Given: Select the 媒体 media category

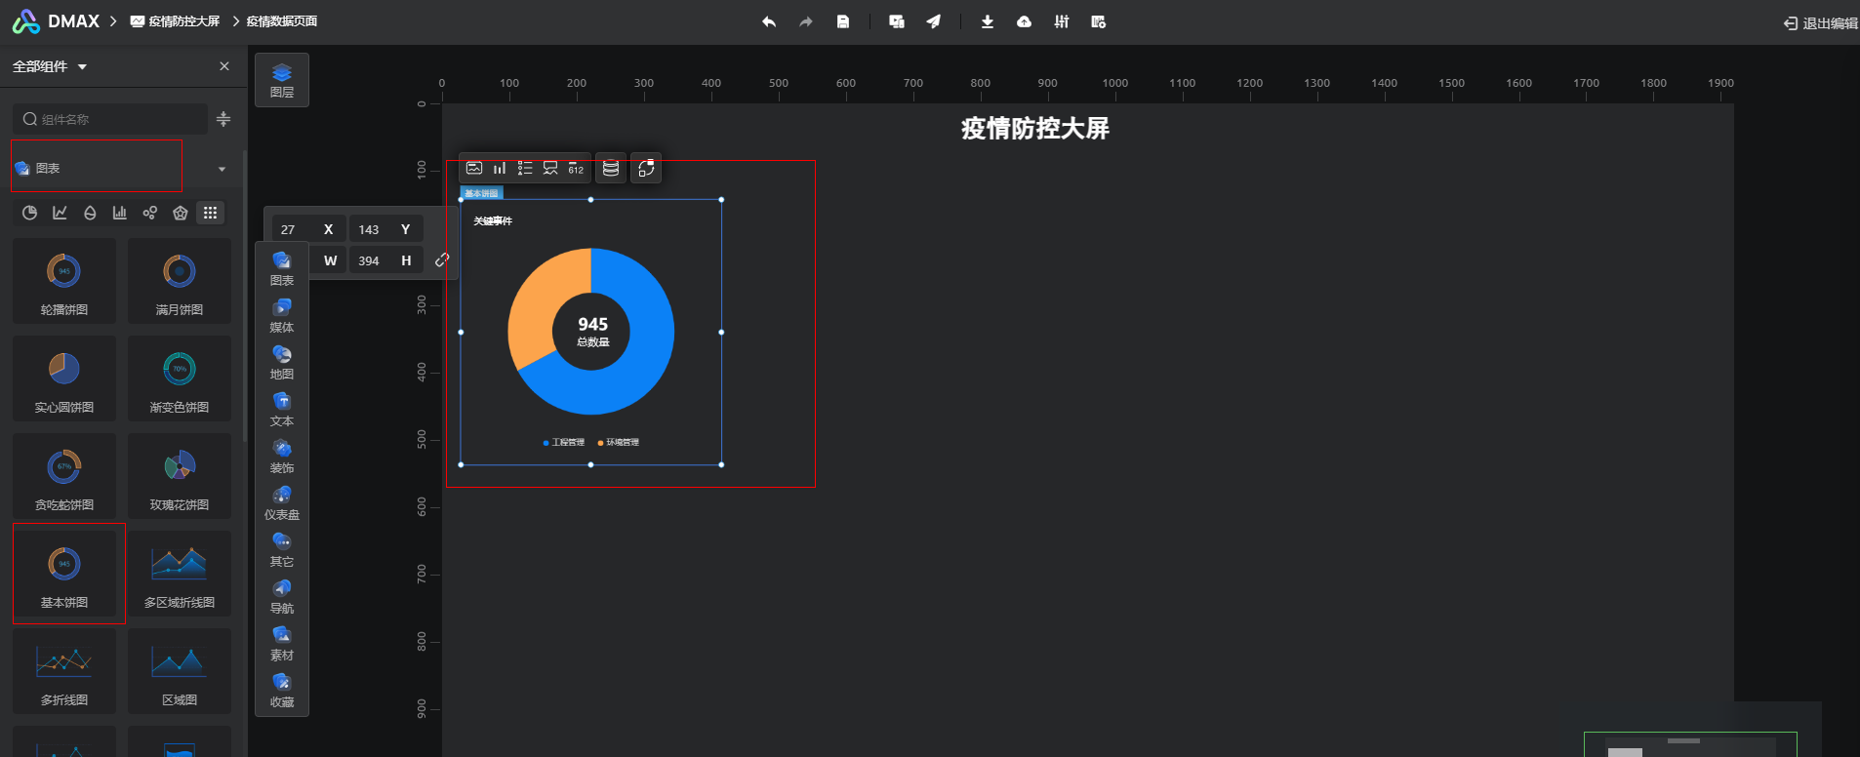Looking at the screenshot, I should point(282,316).
